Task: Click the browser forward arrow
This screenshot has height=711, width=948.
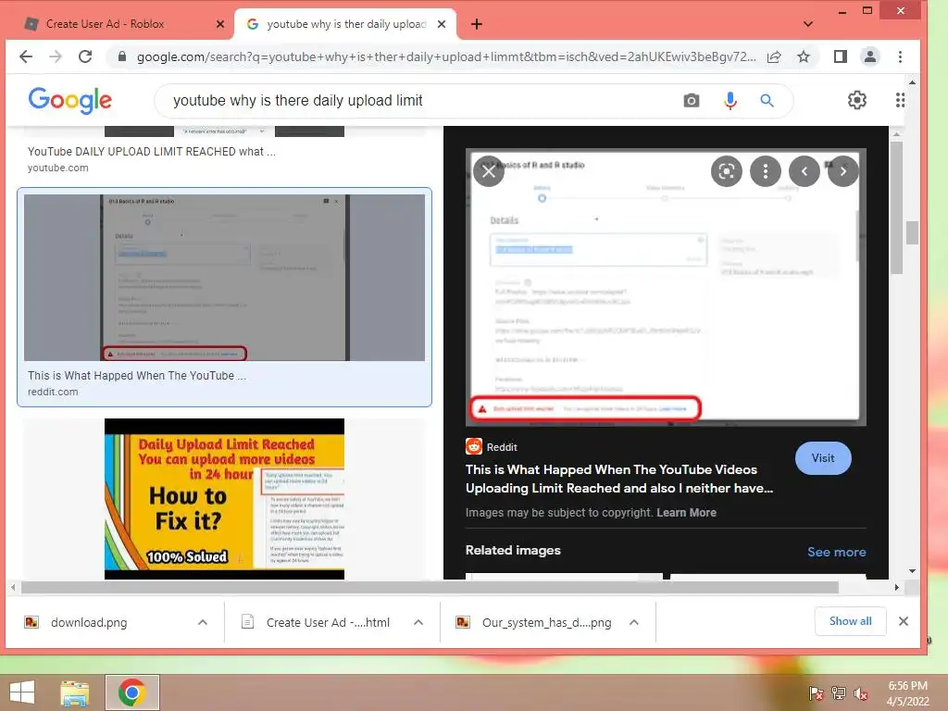Action: (56, 56)
